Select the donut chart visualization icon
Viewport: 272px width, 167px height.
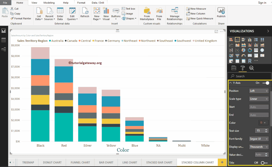tap(250, 50)
